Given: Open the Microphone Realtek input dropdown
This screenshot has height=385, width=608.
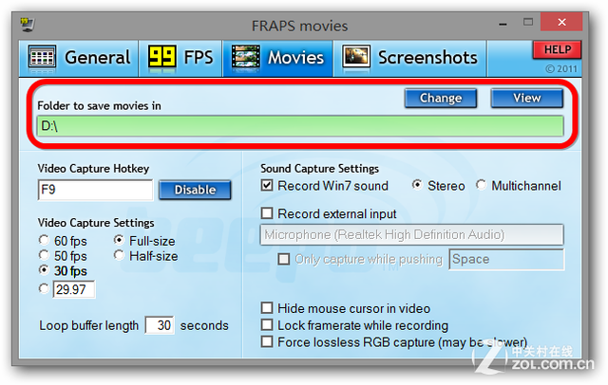Looking at the screenshot, I should click(x=411, y=234).
